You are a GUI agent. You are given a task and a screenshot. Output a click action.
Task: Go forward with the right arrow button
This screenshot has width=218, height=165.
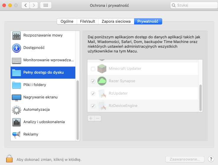pyautogui.click(x=34, y=5)
